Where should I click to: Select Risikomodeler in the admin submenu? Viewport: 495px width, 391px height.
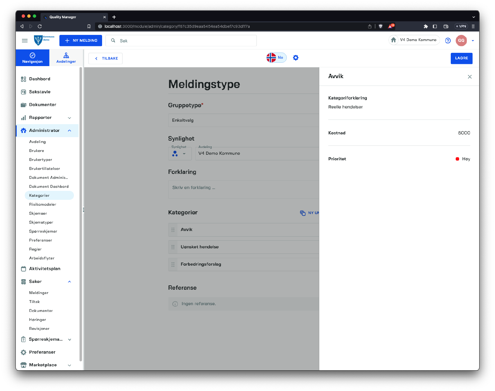tap(43, 204)
